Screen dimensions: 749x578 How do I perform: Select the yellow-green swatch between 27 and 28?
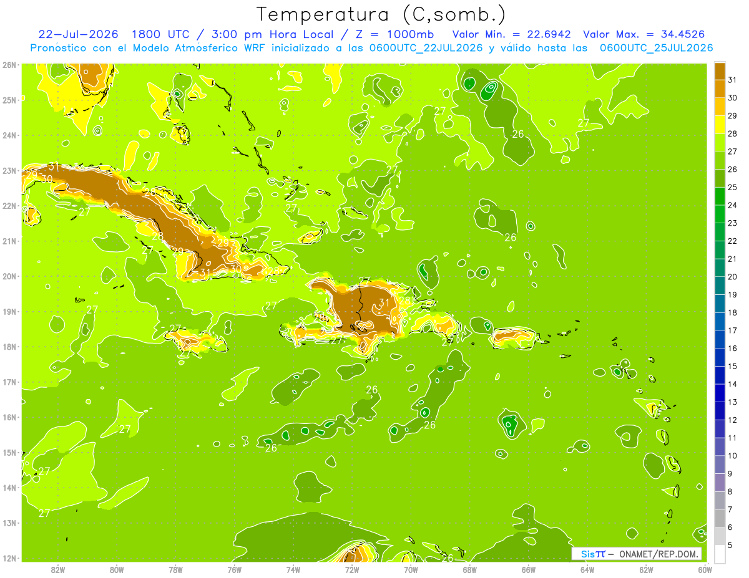(x=720, y=142)
